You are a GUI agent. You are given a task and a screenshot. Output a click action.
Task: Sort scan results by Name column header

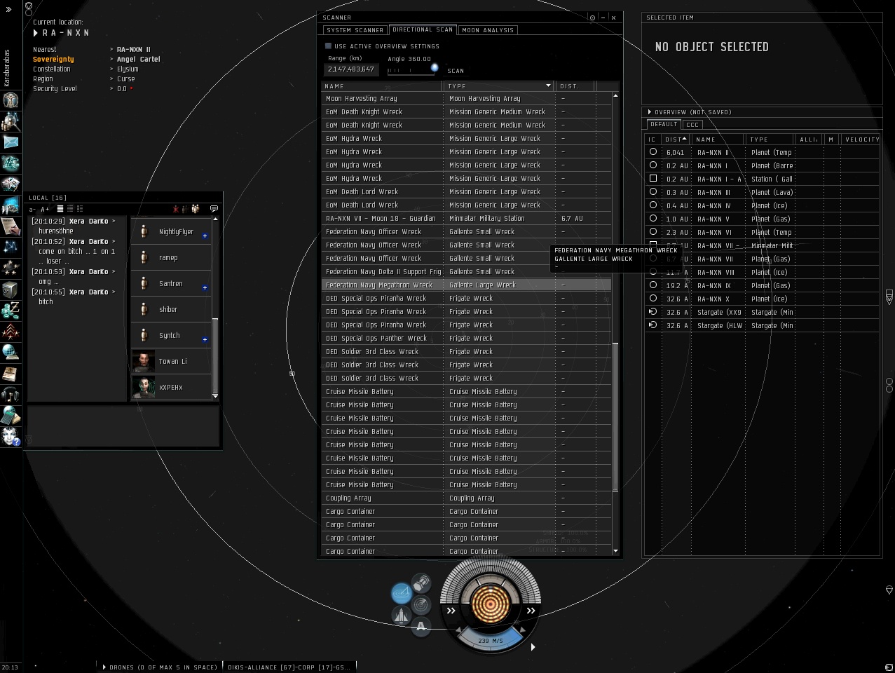[382, 86]
